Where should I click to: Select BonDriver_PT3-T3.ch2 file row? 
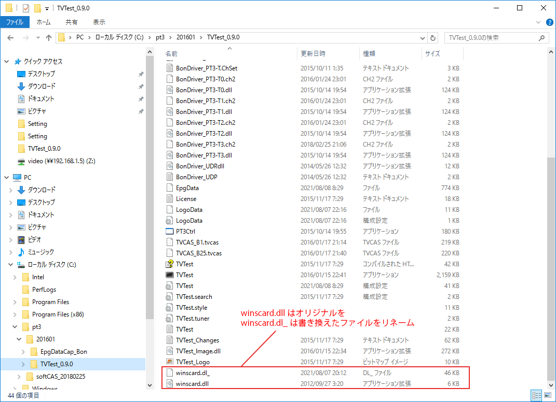(313, 145)
